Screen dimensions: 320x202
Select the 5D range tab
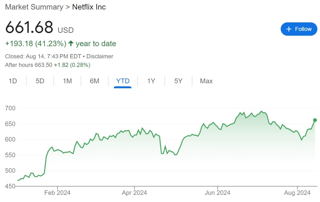[x=40, y=81]
